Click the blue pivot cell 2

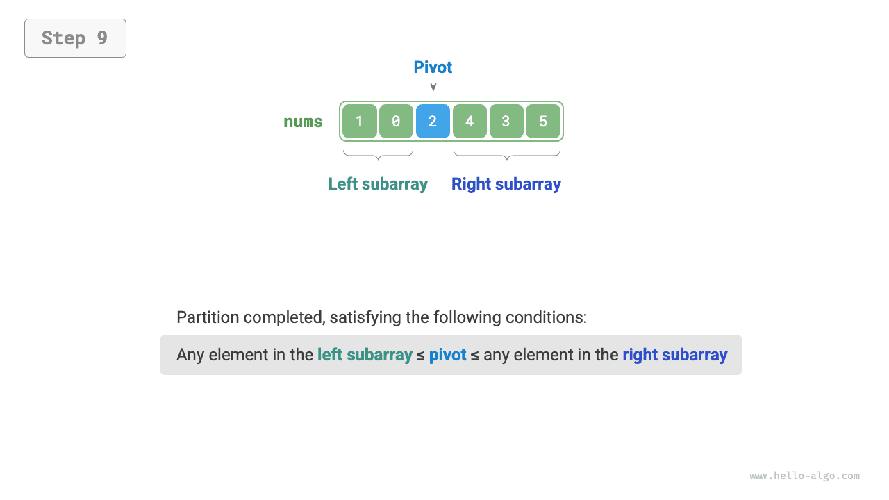pos(433,122)
